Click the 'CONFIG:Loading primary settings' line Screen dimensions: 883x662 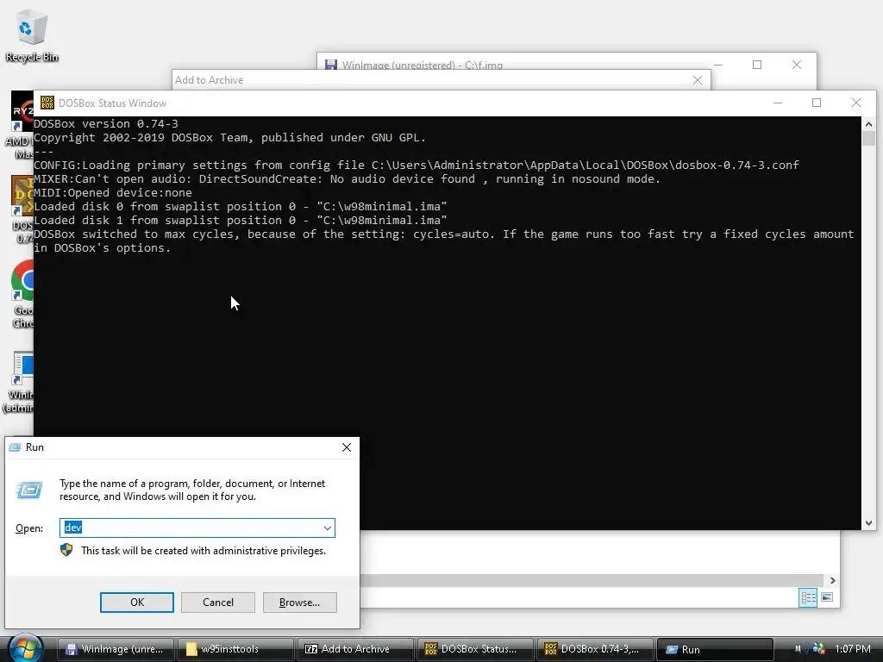click(x=416, y=165)
